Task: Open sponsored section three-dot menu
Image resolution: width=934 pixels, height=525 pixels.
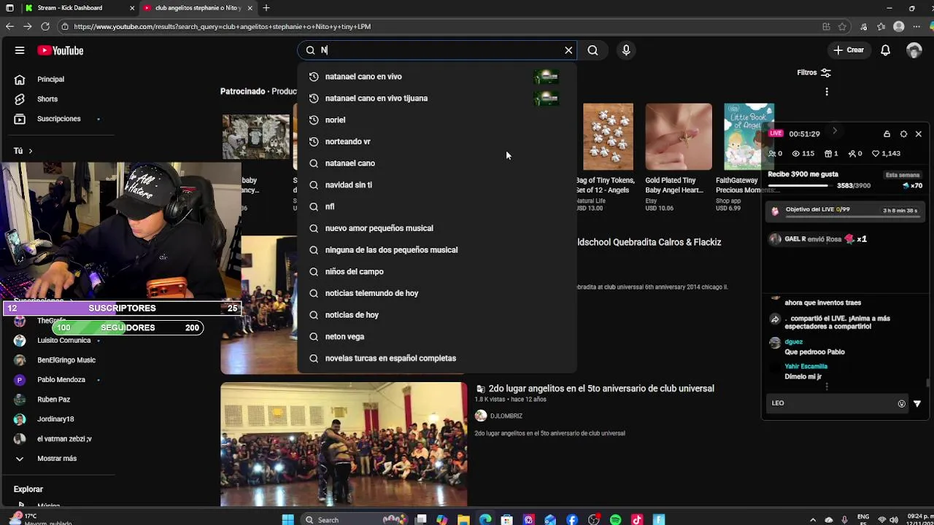Action: [x=827, y=92]
